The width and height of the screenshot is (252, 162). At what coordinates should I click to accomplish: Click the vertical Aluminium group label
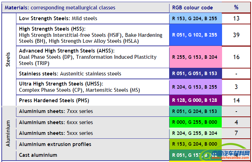coord(8,133)
